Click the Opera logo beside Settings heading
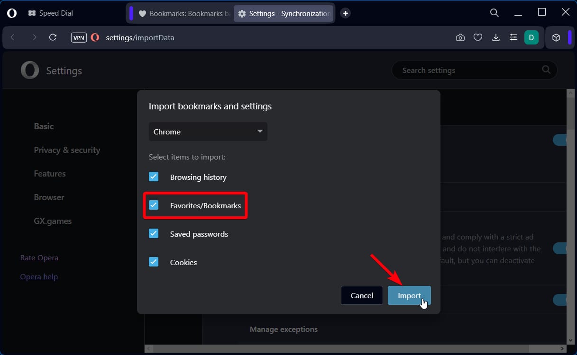The width and height of the screenshot is (577, 355). point(29,71)
